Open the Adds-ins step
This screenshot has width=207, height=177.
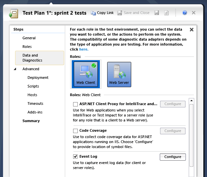35,112
